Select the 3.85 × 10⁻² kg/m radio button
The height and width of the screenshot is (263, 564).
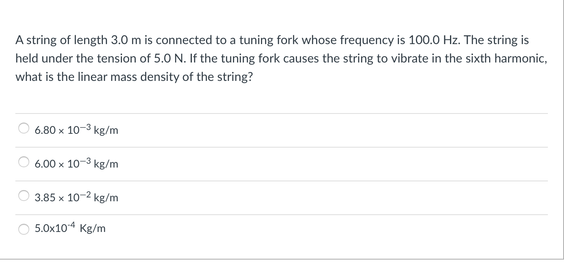tap(23, 196)
